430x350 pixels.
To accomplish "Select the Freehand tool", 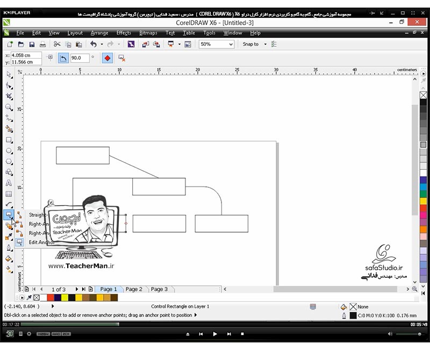I will pyautogui.click(x=9, y=118).
